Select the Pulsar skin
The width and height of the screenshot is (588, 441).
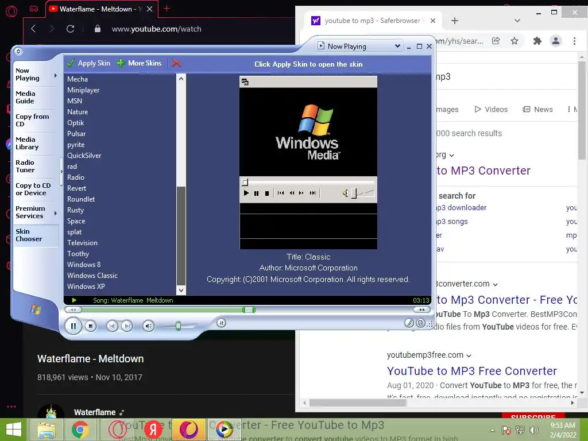76,133
